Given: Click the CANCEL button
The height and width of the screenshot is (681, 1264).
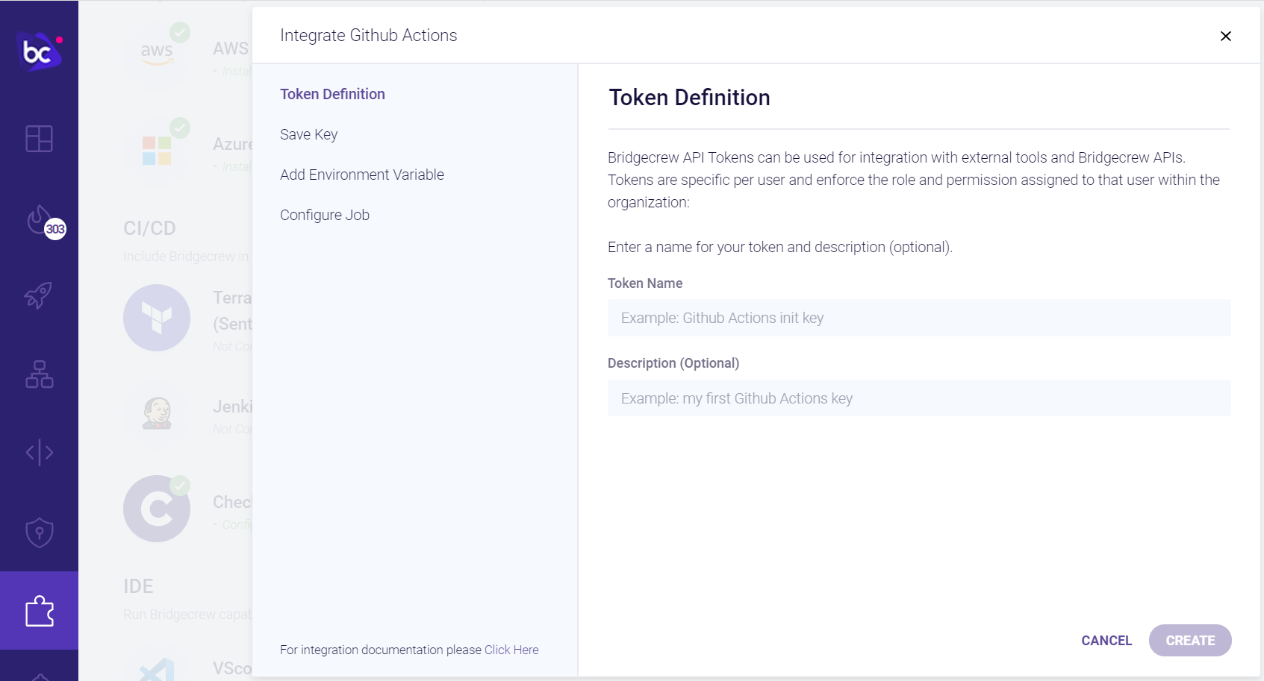Looking at the screenshot, I should pyautogui.click(x=1106, y=640).
